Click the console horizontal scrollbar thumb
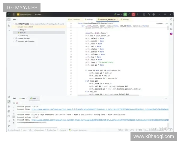The image size is (180, 144). coord(37,127)
